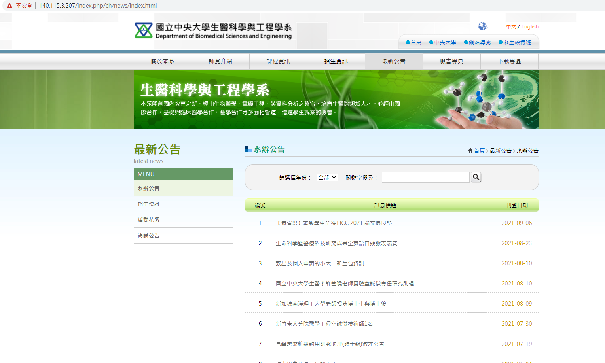Click the 編號 column header

(x=260, y=205)
